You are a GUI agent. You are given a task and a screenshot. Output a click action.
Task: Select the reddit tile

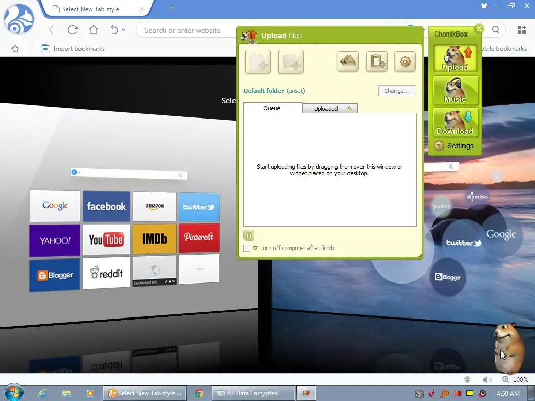(x=106, y=273)
